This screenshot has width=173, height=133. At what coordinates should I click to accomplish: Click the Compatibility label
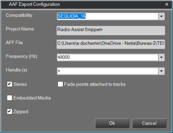19,15
